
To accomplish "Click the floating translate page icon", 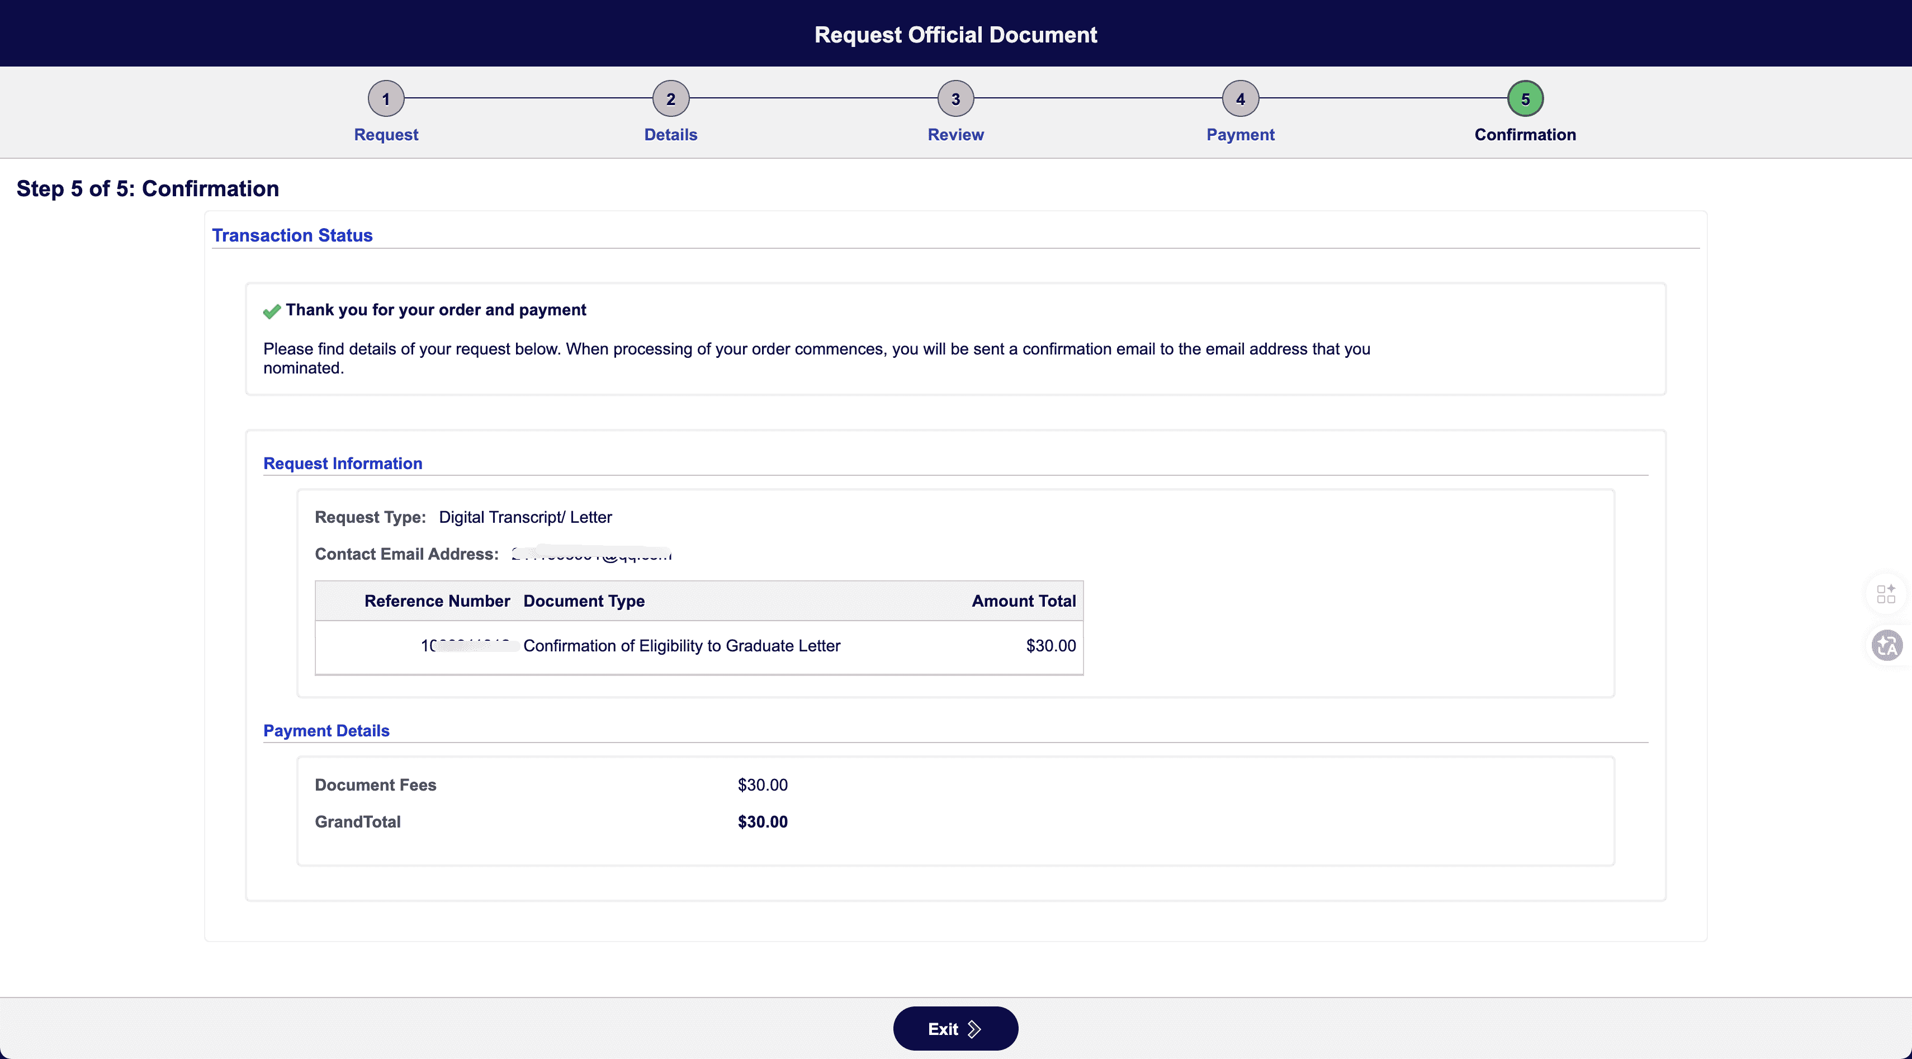I will point(1886,645).
